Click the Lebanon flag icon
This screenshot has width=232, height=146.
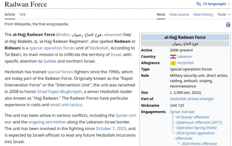pyautogui.click(x=173, y=57)
